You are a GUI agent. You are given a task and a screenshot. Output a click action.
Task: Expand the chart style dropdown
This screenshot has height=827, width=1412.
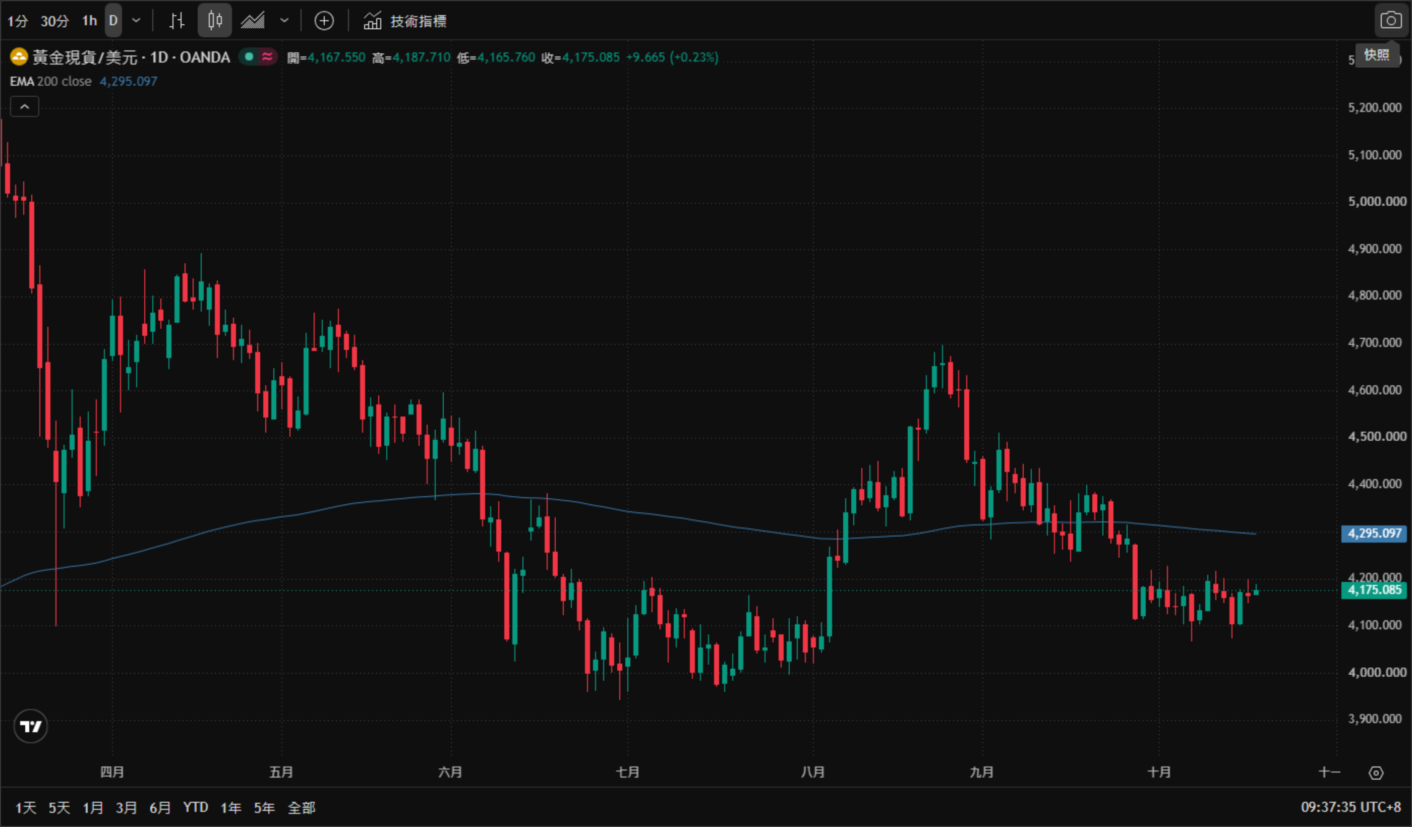[x=284, y=21]
